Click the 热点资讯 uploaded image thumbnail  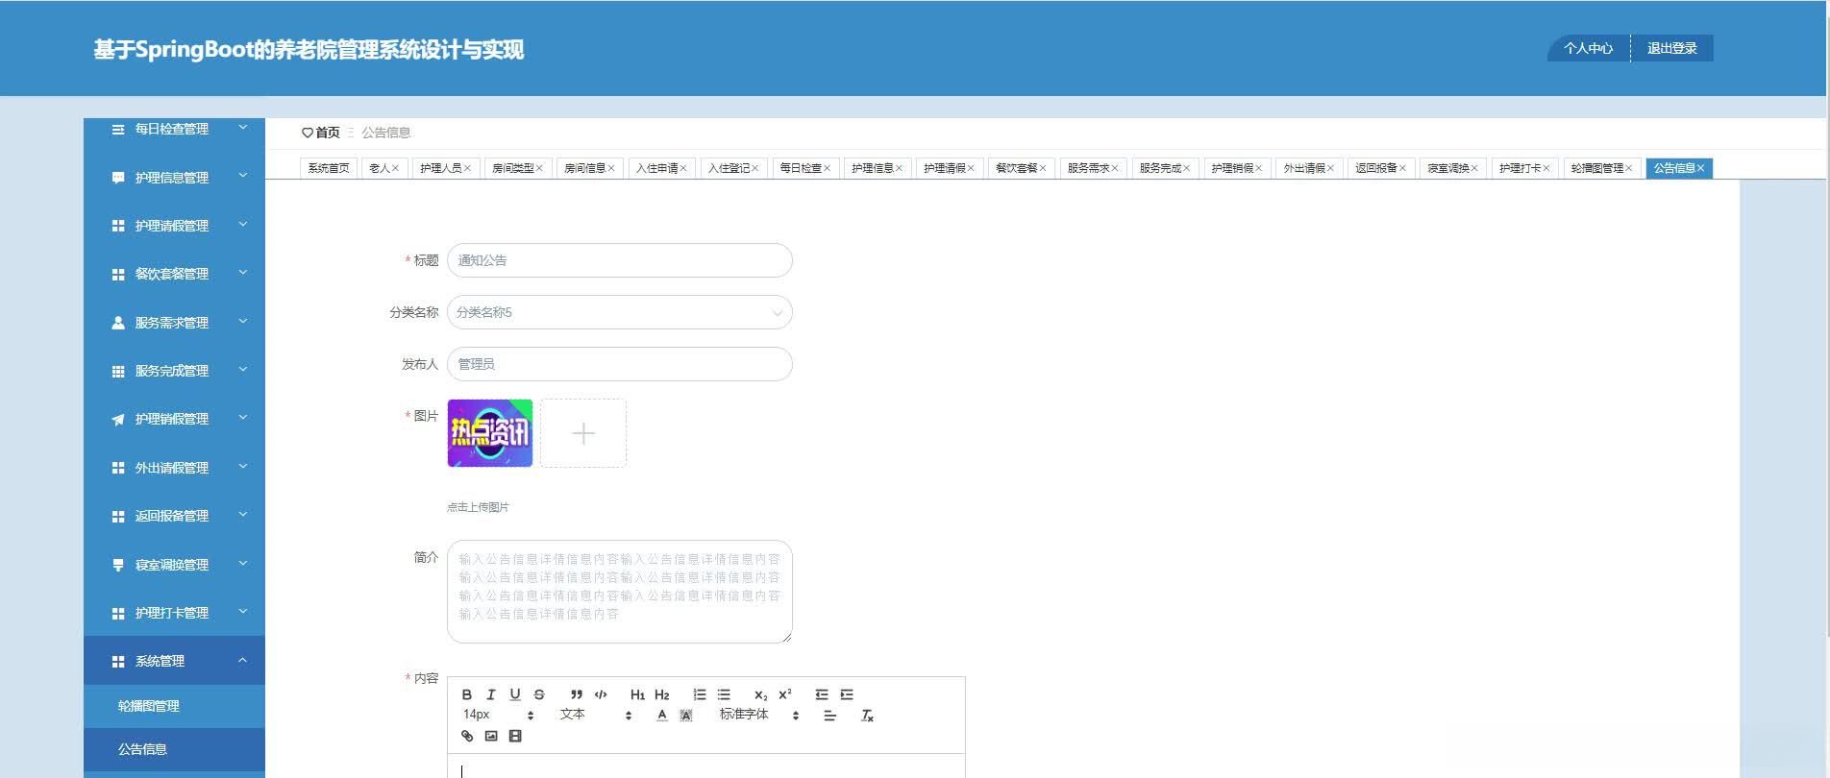click(490, 433)
